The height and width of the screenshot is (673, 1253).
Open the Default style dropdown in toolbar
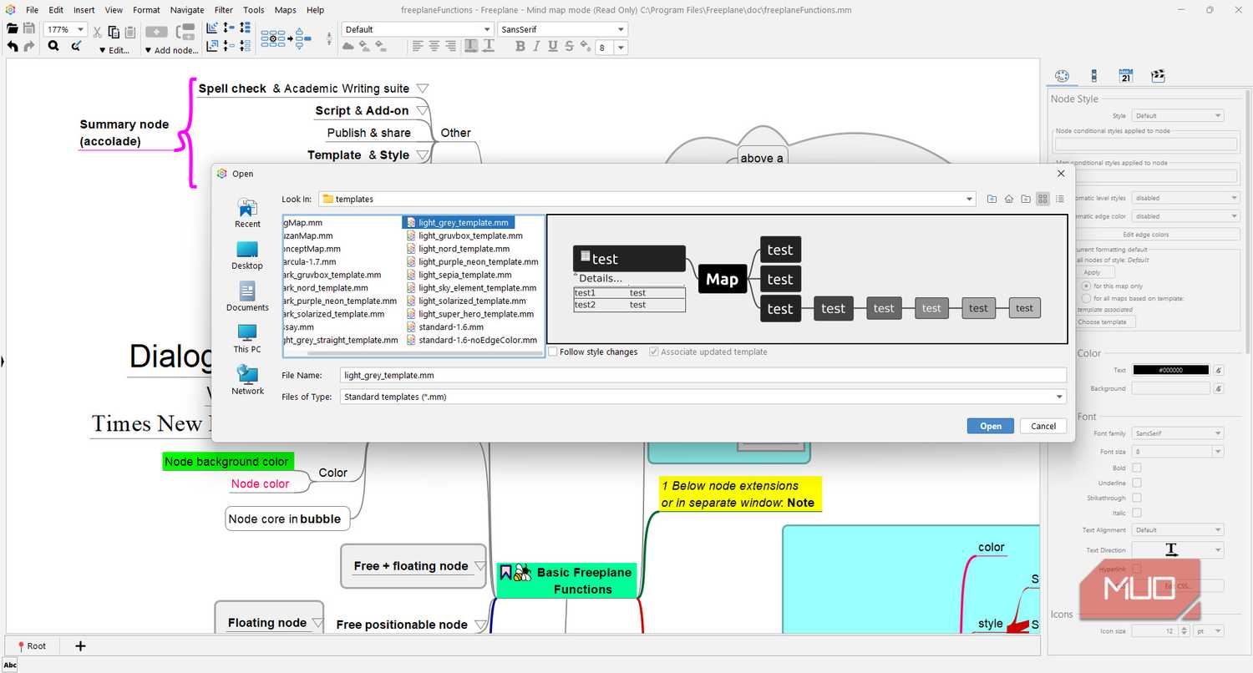(x=489, y=29)
